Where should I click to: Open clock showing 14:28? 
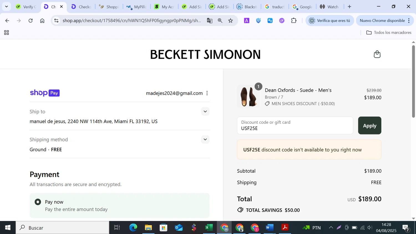click(x=386, y=228)
